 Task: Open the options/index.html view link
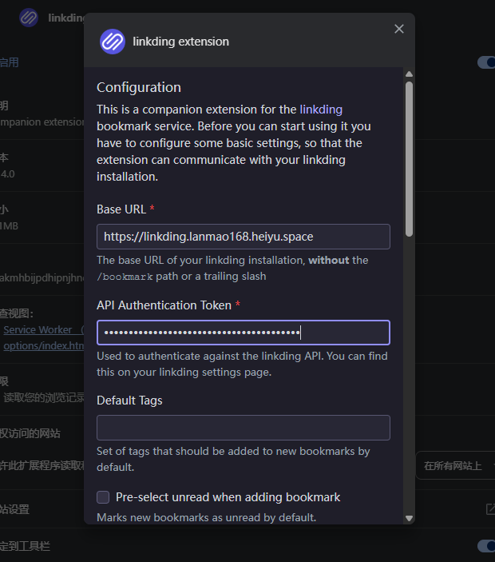[x=44, y=345]
